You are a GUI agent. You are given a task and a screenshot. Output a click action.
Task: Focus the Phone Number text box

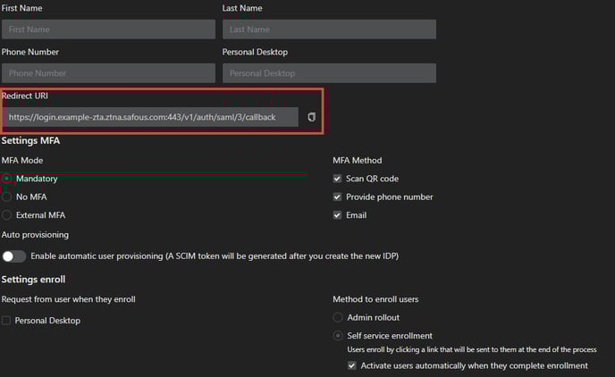coord(108,73)
